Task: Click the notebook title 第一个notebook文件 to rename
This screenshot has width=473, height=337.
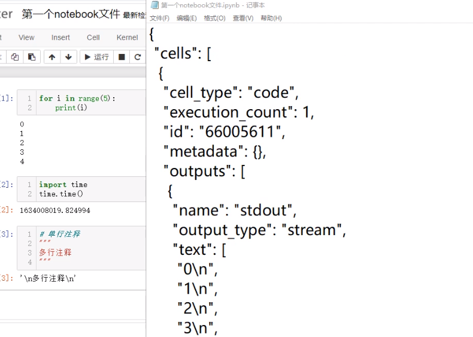Action: (x=71, y=14)
